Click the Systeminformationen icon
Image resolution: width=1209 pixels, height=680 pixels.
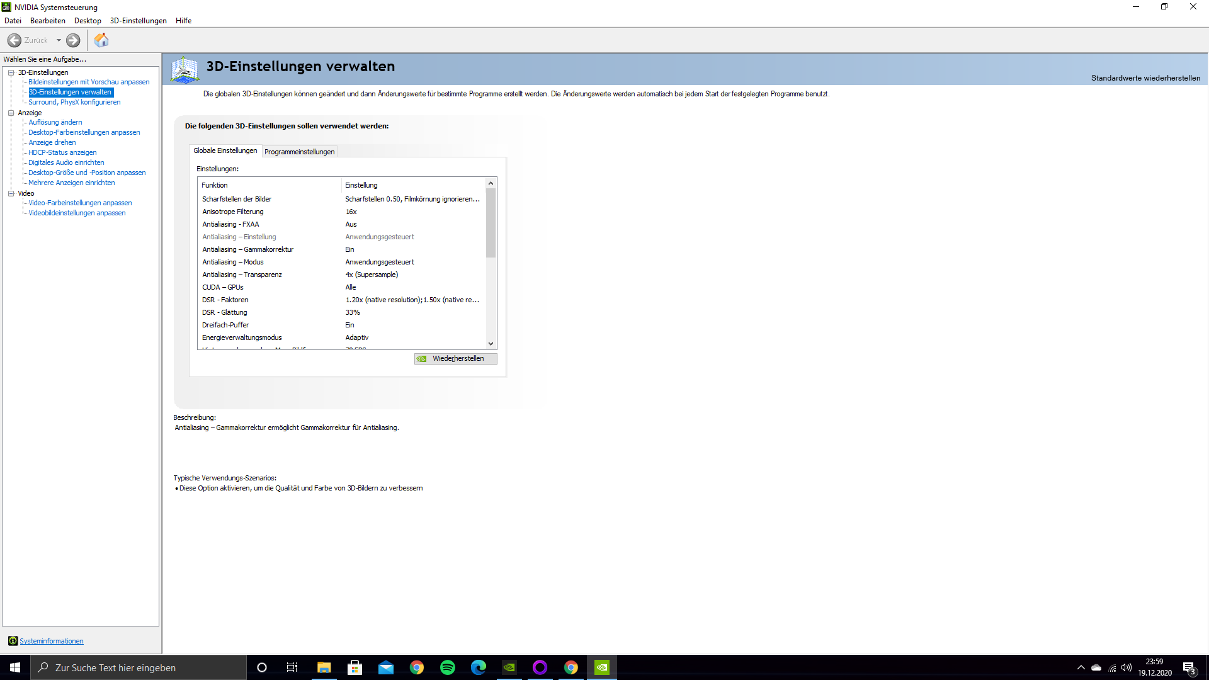click(13, 641)
